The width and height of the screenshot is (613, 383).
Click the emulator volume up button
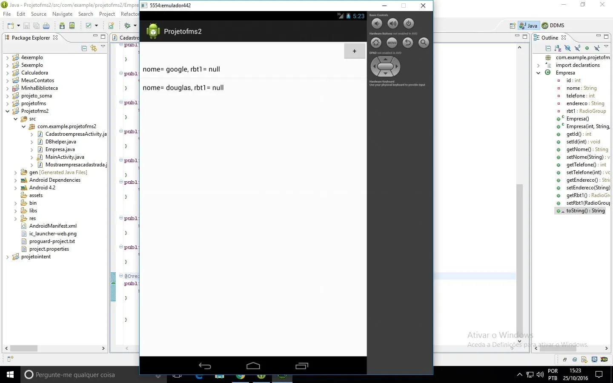(392, 23)
